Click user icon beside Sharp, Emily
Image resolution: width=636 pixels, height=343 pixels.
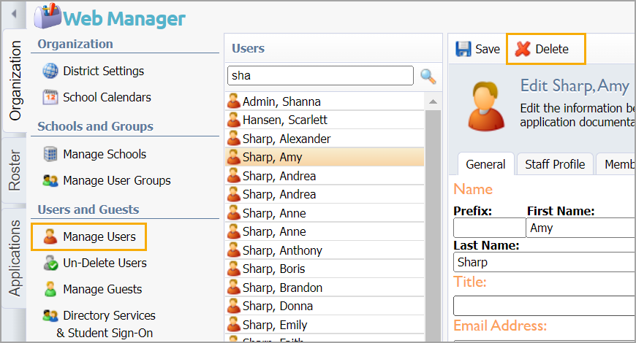click(233, 324)
